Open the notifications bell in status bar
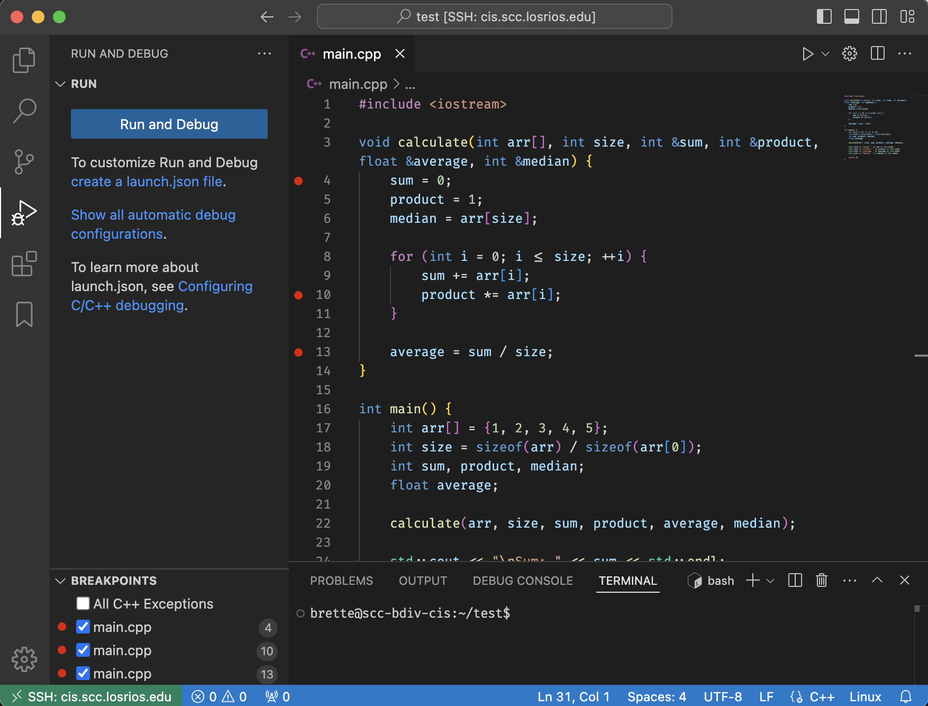928x706 pixels. click(906, 696)
